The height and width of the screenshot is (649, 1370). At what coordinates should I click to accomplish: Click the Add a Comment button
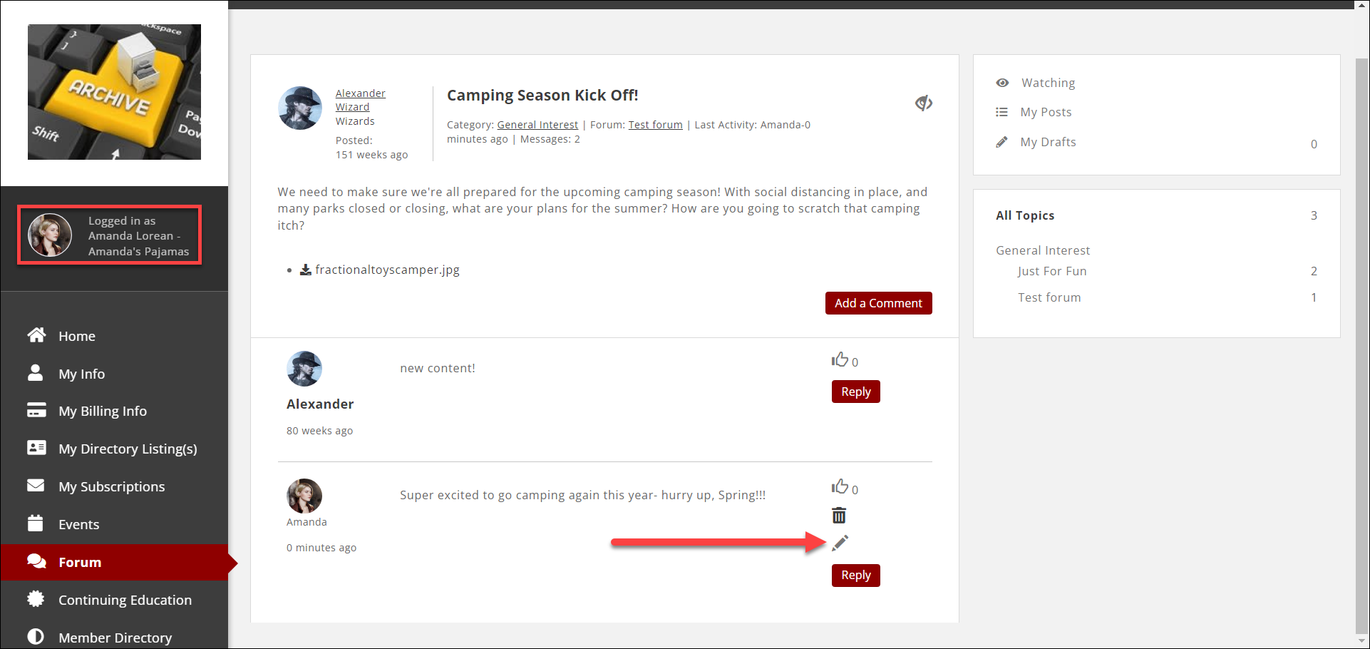pyautogui.click(x=878, y=303)
